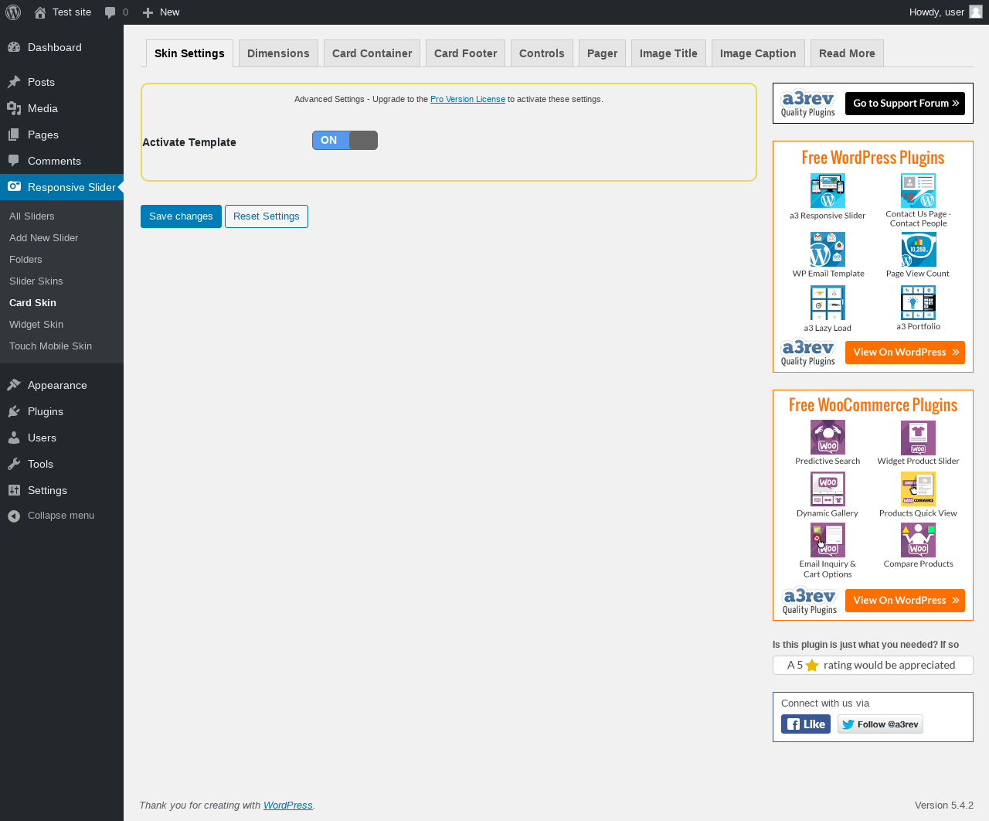The image size is (989, 821).
Task: Click the Test site home icon
Action: tap(40, 12)
